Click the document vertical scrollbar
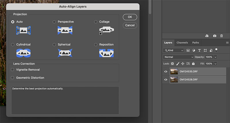Image resolution: width=230 pixels, height=123 pixels. 150,7
